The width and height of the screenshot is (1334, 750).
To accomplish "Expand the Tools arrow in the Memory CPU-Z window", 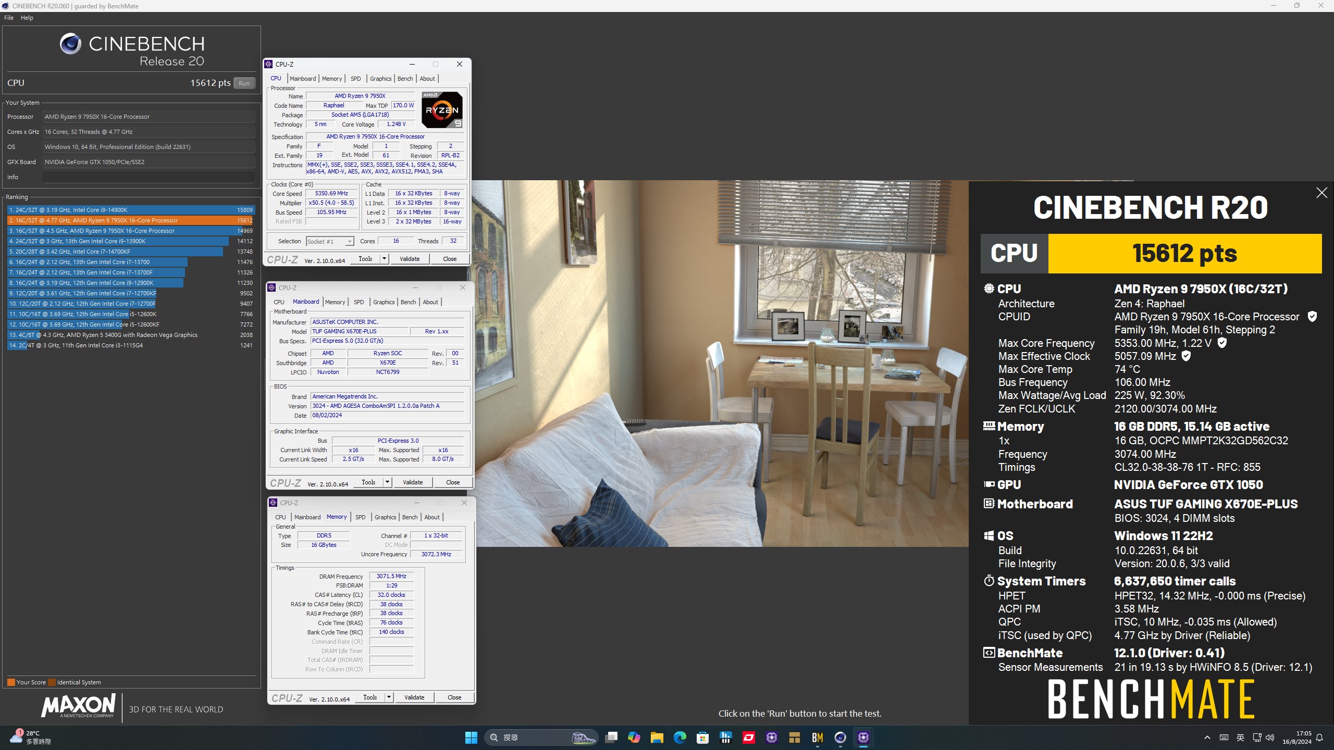I will [389, 697].
